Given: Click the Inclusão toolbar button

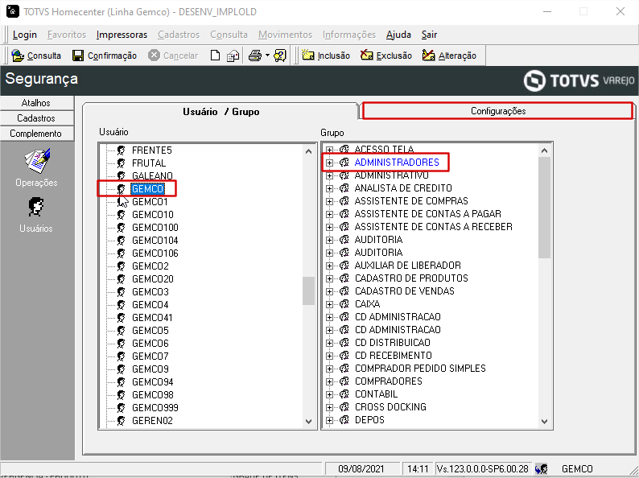Looking at the screenshot, I should click(x=326, y=56).
